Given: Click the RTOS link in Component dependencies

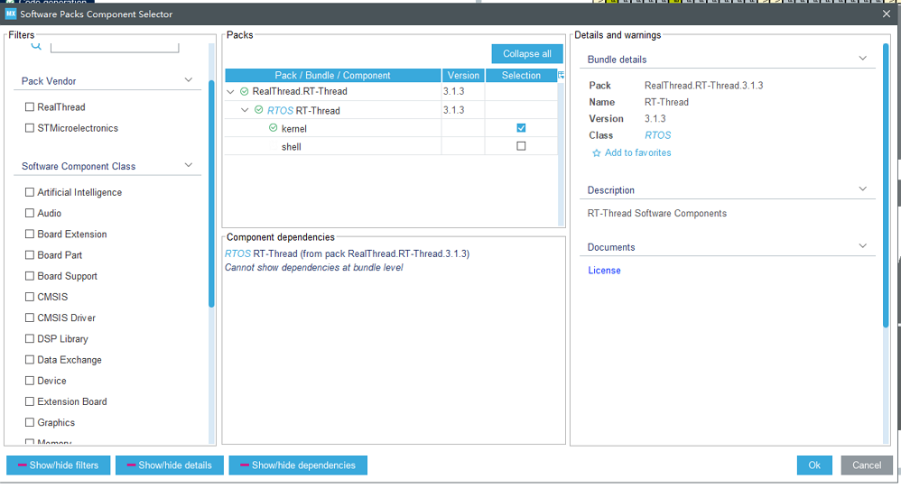Looking at the screenshot, I should [x=237, y=253].
